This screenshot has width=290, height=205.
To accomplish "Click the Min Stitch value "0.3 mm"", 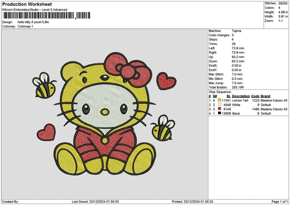I will (237, 79).
